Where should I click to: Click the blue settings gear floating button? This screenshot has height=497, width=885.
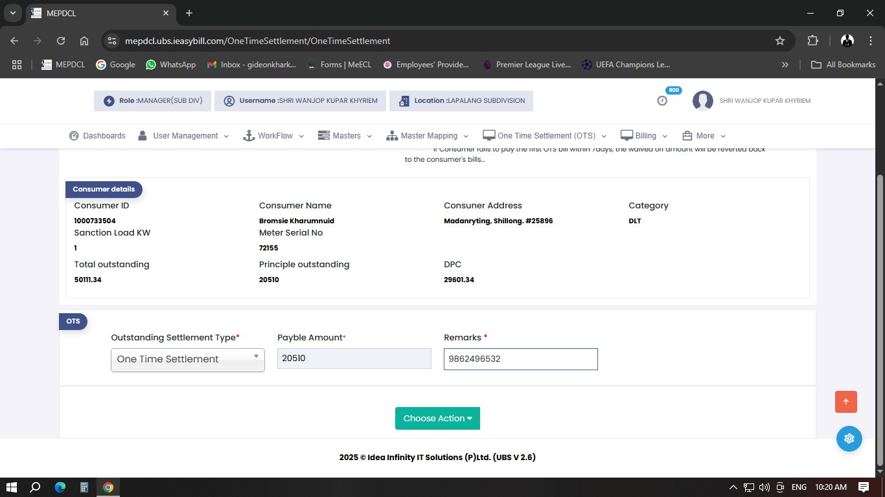tap(849, 438)
